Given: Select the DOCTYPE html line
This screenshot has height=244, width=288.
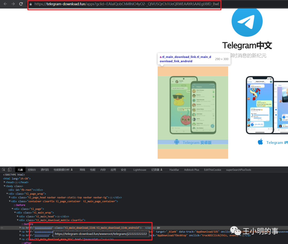Looking at the screenshot, I should (14, 175).
